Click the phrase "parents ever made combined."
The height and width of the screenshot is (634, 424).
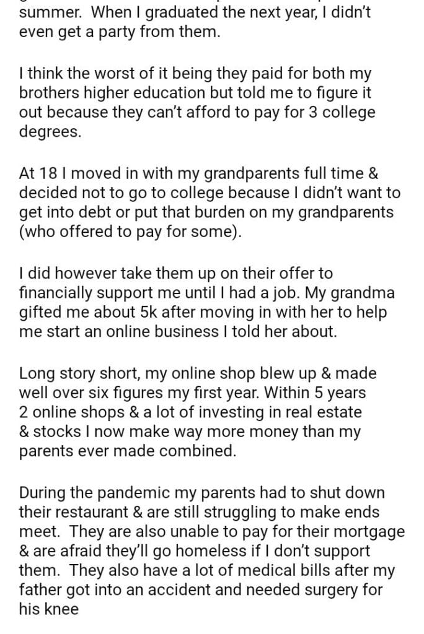pyautogui.click(x=128, y=450)
